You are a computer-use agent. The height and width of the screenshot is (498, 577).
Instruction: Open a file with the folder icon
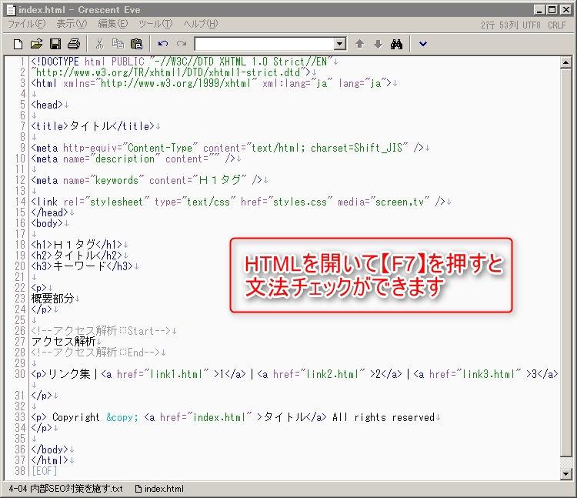tap(36, 44)
